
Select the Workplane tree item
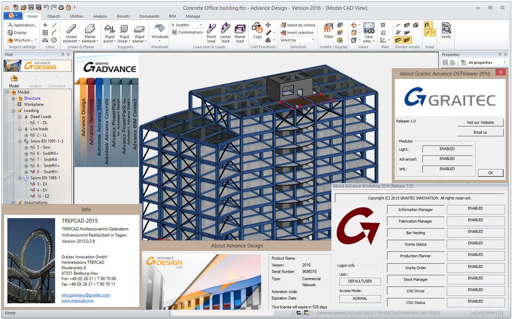click(x=34, y=105)
